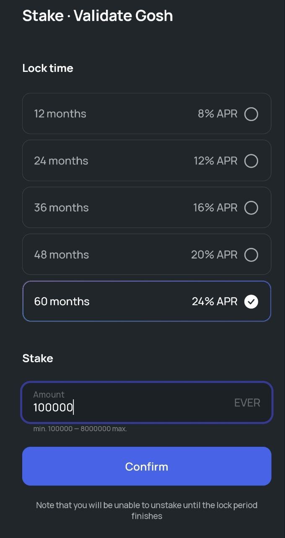
Task: Select the 12 months radio circle
Action: [x=251, y=114]
